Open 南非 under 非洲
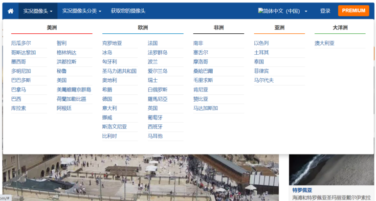 (x=198, y=43)
